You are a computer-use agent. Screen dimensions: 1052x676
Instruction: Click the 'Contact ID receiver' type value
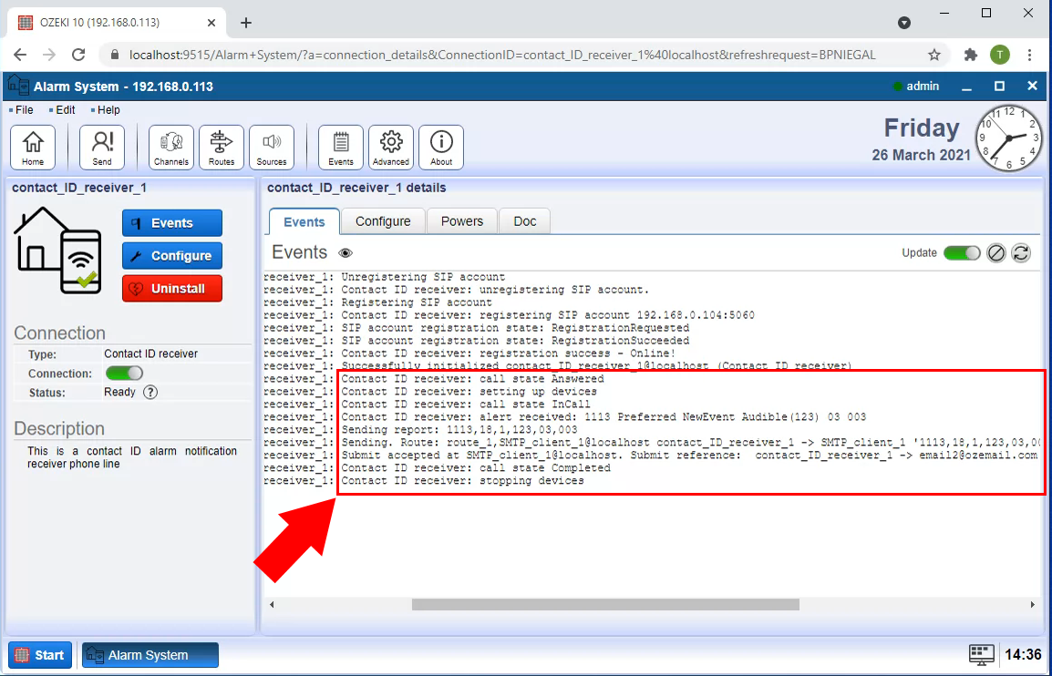(x=151, y=354)
